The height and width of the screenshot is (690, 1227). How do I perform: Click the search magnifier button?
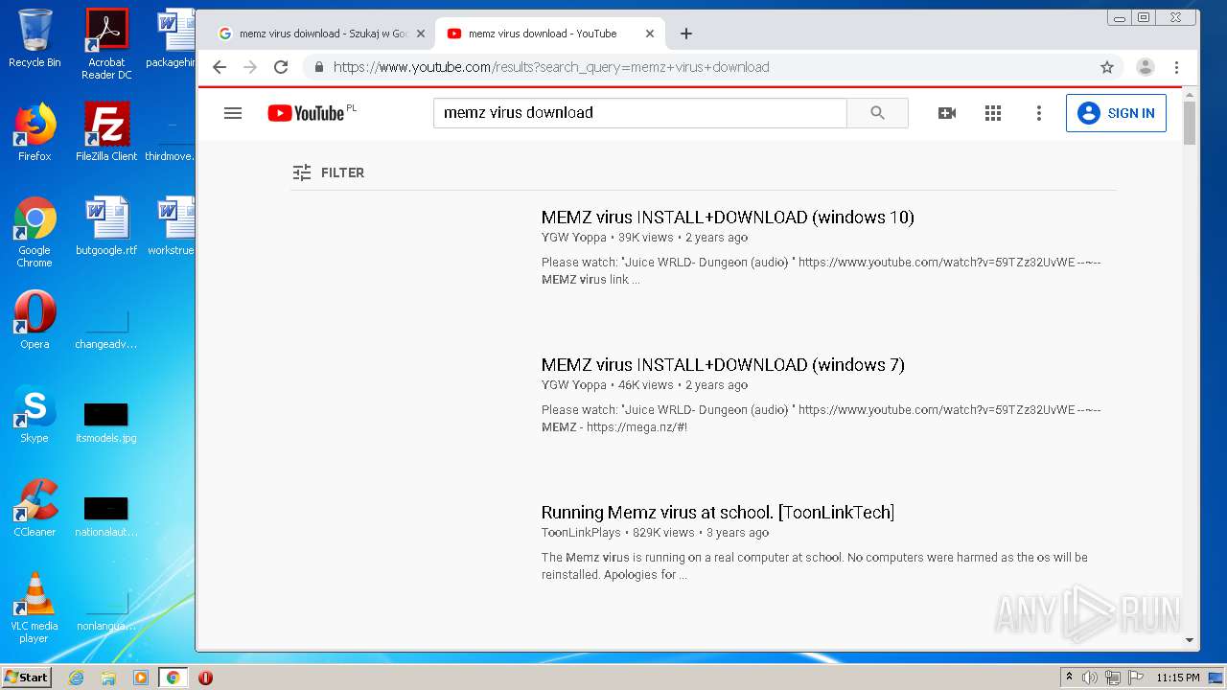(x=877, y=113)
